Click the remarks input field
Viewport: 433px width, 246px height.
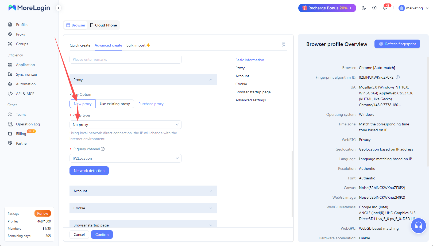(x=126, y=59)
